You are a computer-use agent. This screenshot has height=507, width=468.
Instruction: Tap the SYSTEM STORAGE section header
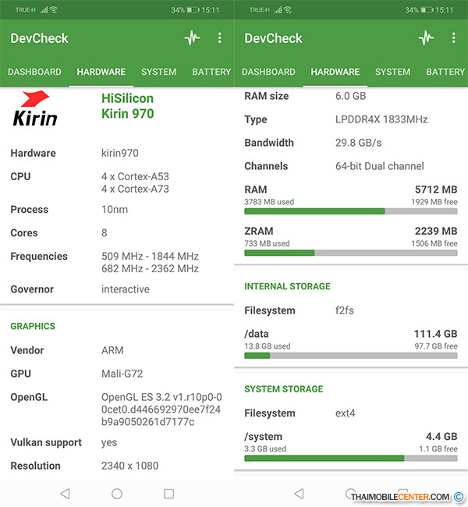(284, 388)
